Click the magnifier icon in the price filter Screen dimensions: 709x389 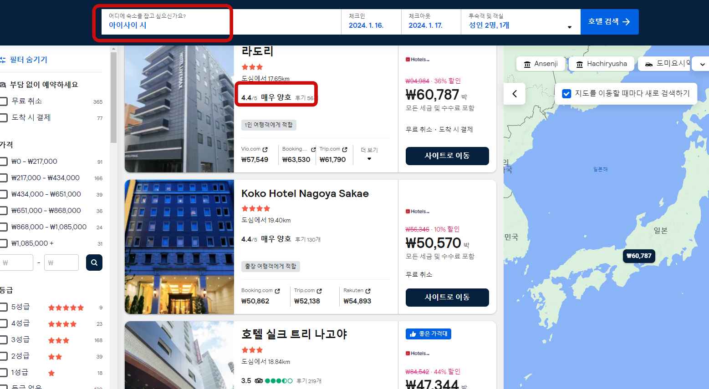[94, 263]
